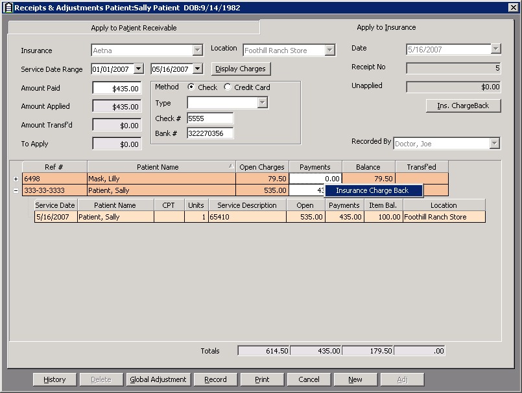Choose Insurance Charge Back from context menu

click(x=373, y=191)
